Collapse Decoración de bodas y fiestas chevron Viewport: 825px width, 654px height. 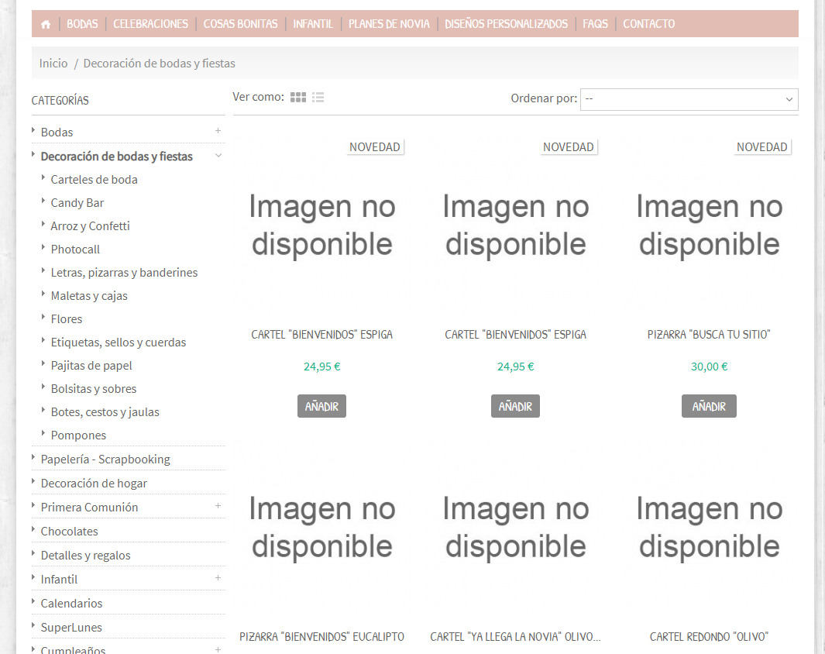click(218, 156)
